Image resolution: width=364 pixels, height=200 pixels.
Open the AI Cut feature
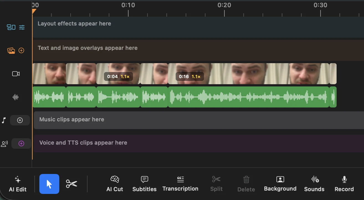click(x=115, y=184)
